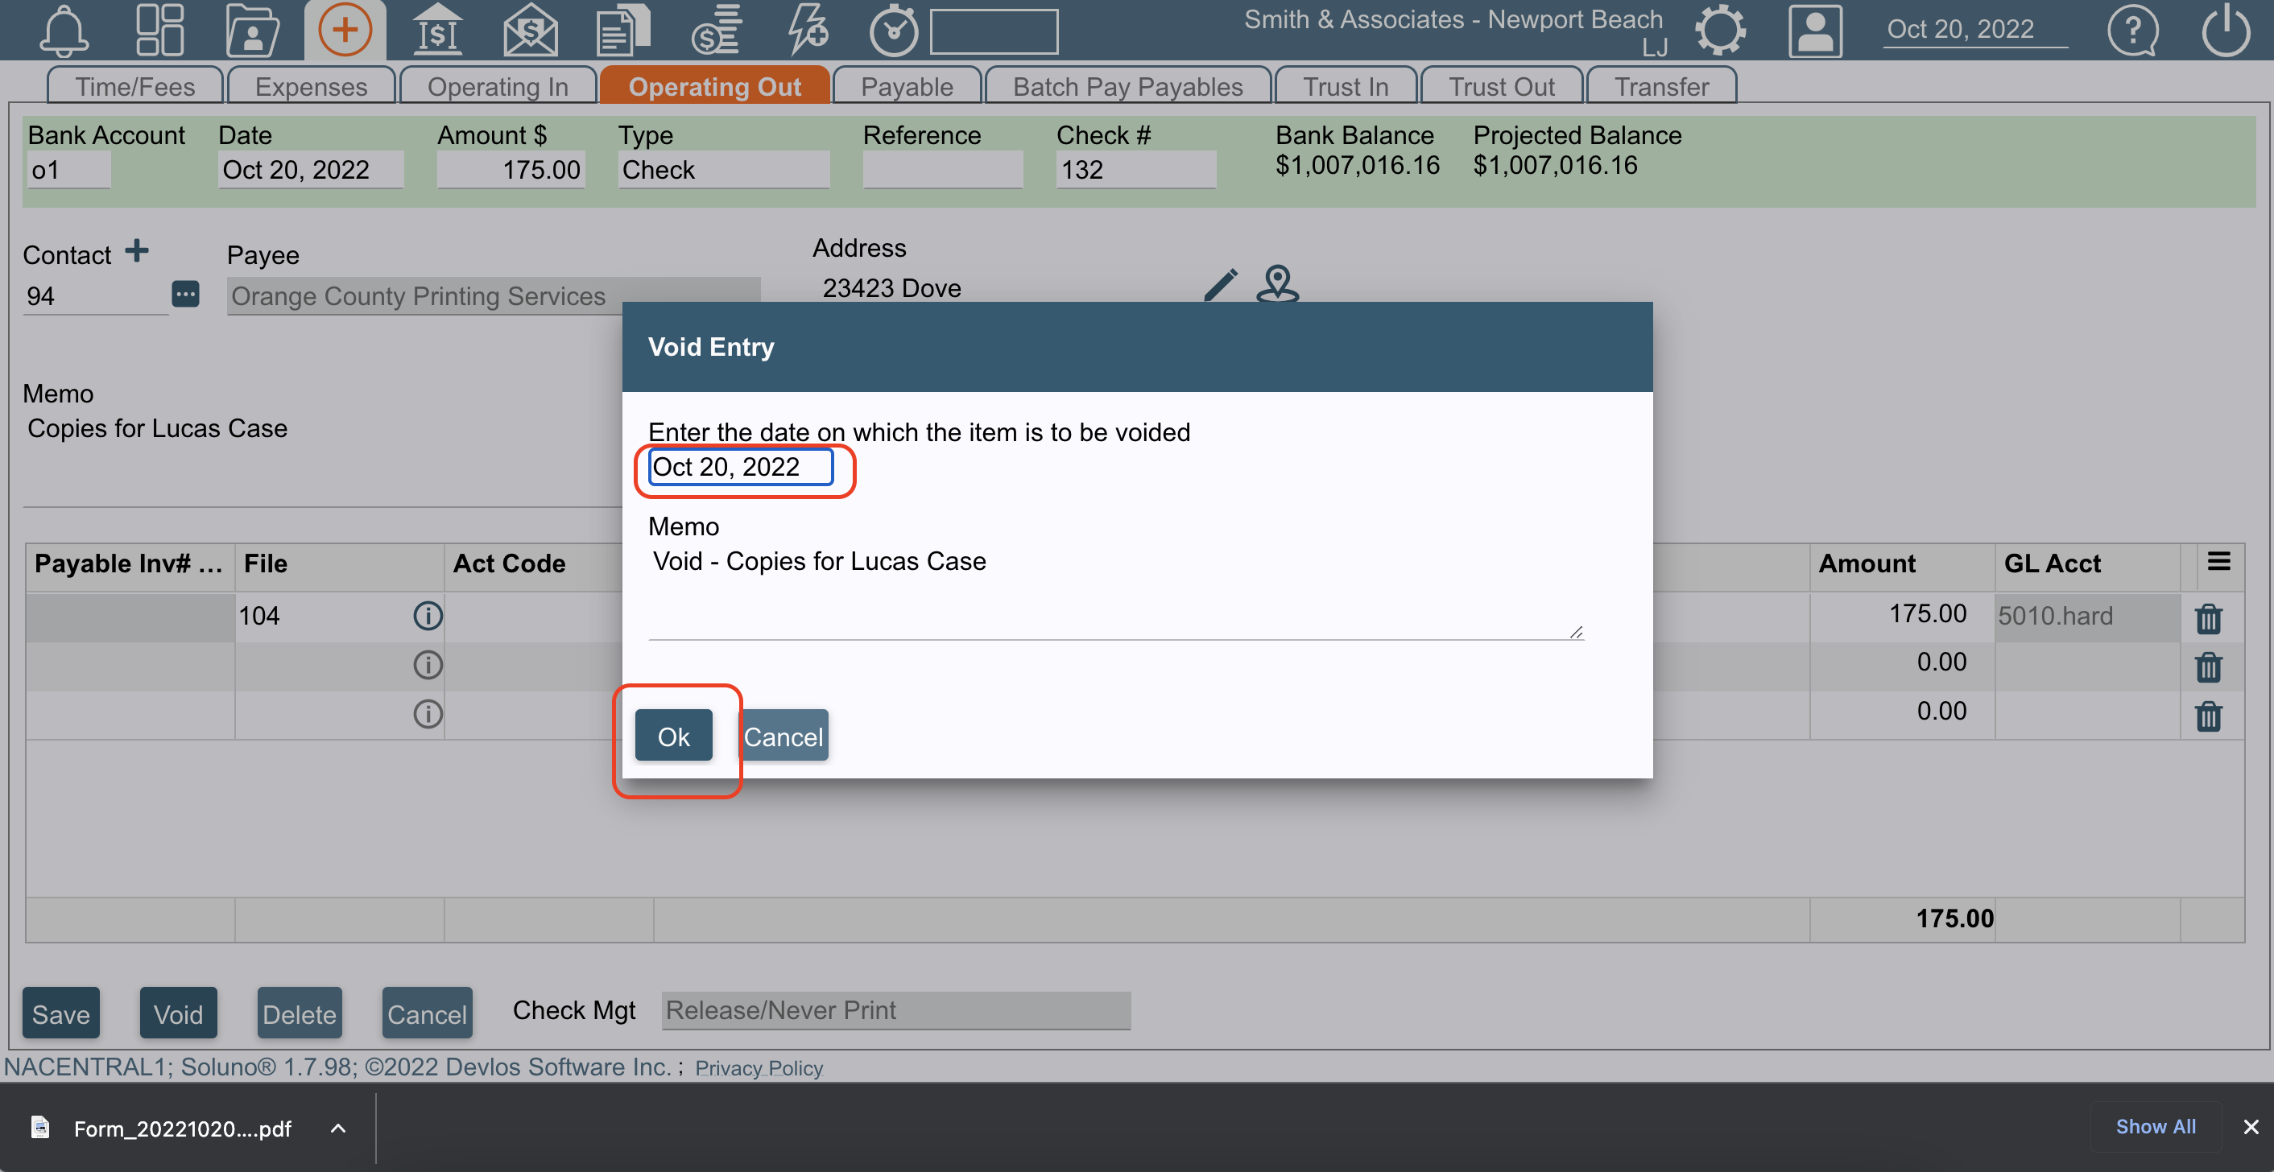Log out using the power icon

(x=2226, y=31)
